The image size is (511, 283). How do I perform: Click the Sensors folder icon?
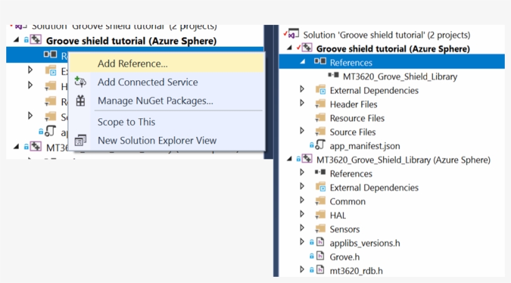point(320,229)
